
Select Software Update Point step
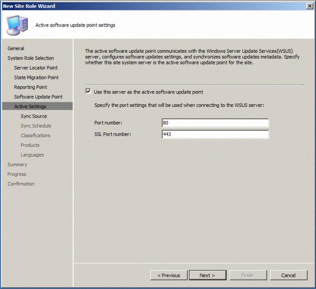(x=38, y=96)
